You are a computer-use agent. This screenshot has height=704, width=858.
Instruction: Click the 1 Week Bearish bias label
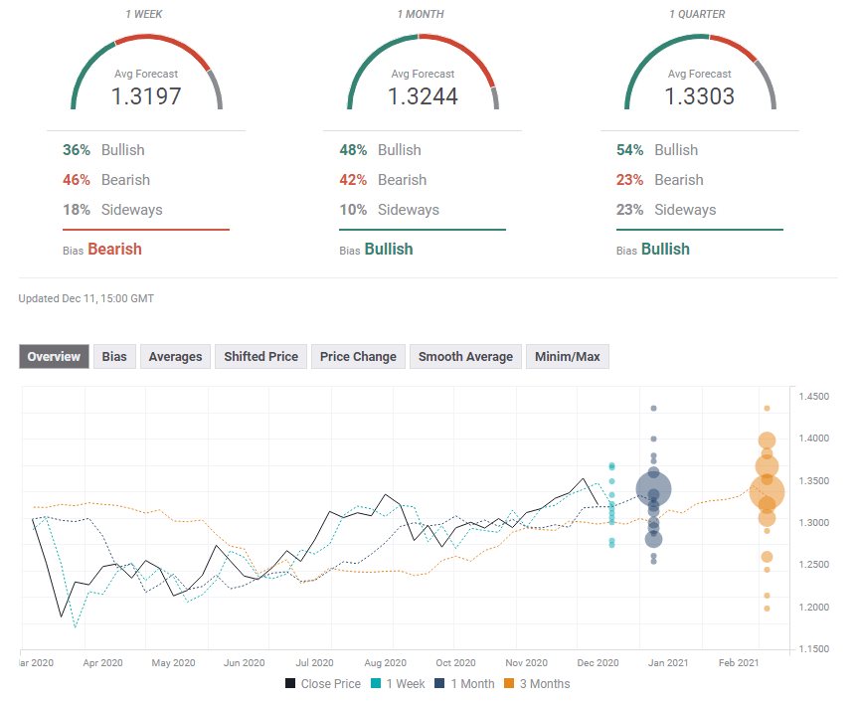click(x=114, y=249)
